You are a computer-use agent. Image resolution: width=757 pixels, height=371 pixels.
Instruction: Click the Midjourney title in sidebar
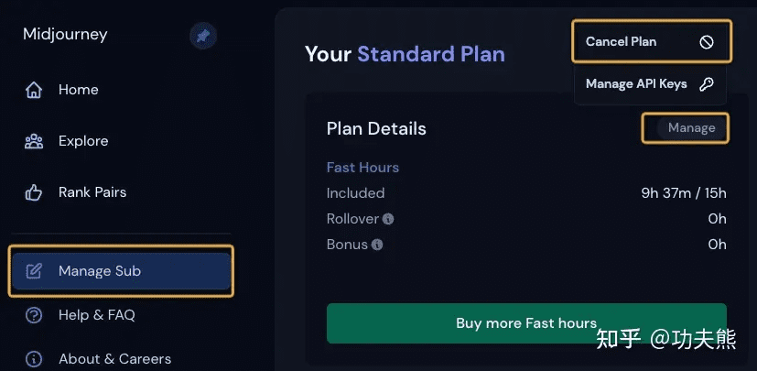pos(65,35)
